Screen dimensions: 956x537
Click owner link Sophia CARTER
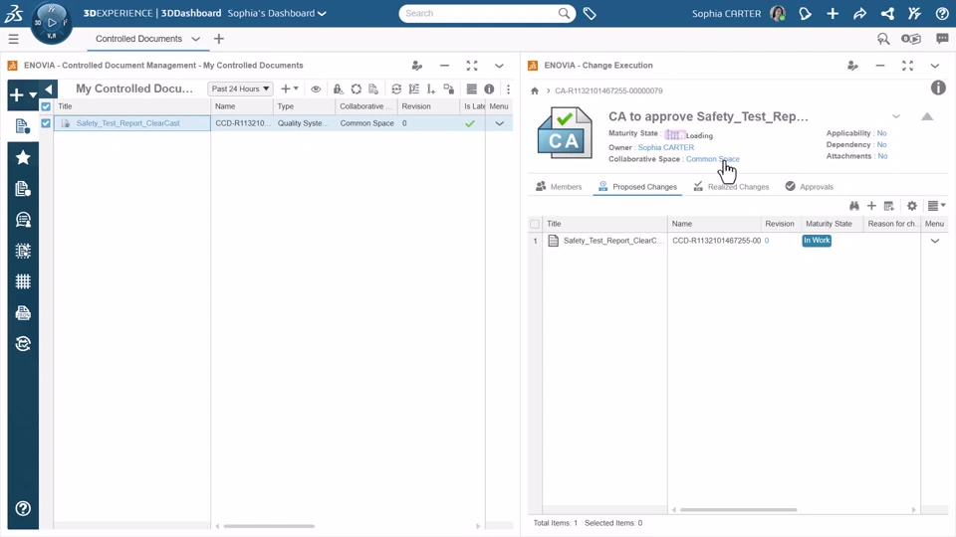click(x=666, y=147)
